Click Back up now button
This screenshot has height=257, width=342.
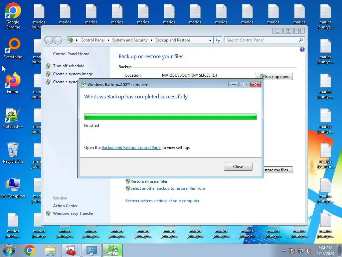point(274,77)
